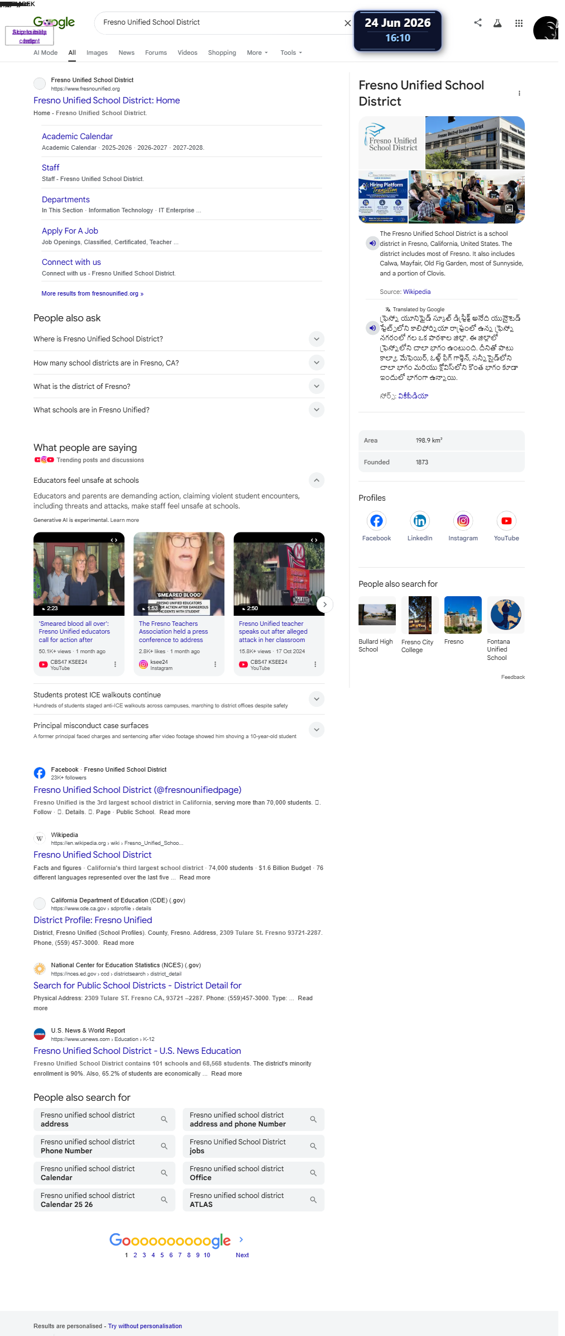Open the More dropdown in search tabs

pyautogui.click(x=257, y=53)
